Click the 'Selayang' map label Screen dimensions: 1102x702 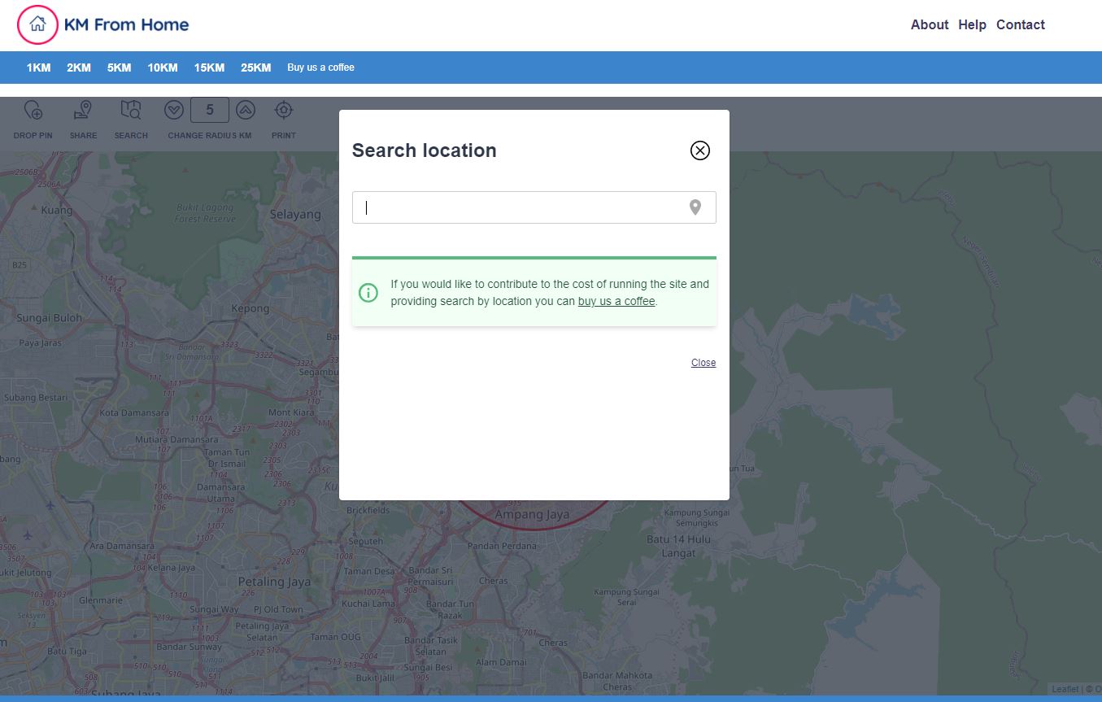295,215
